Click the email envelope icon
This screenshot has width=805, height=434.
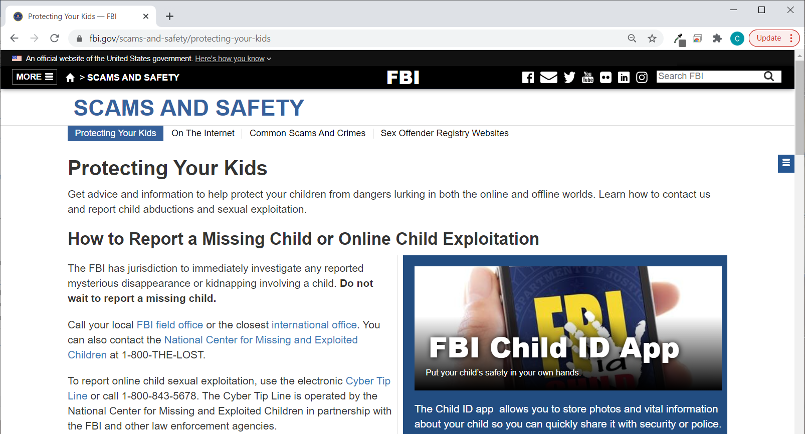[549, 77]
